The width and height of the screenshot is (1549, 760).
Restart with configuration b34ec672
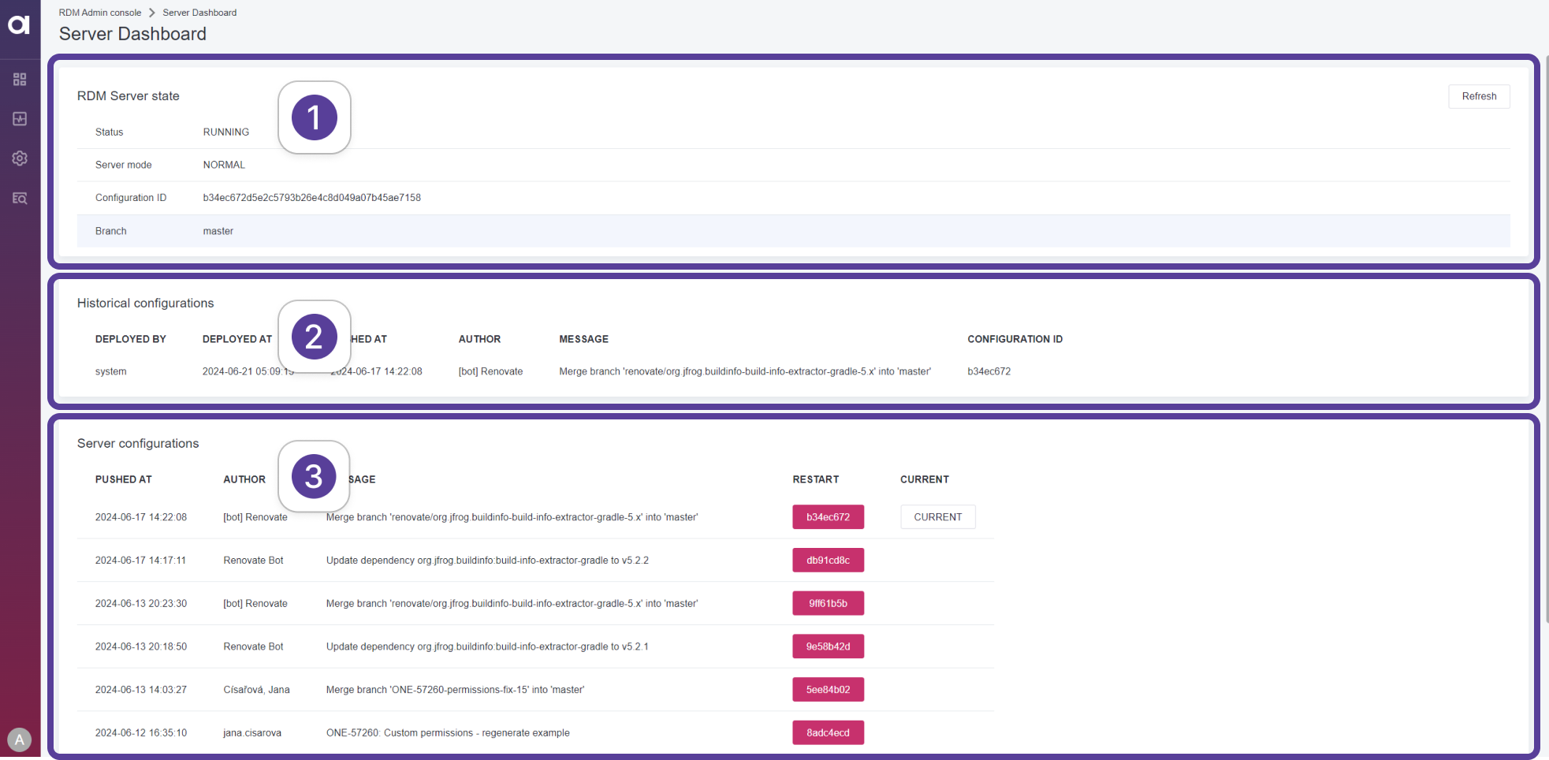828,517
